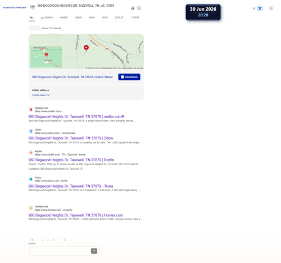
Task: Click the send arrow in chat box
Action: [x=94, y=251]
